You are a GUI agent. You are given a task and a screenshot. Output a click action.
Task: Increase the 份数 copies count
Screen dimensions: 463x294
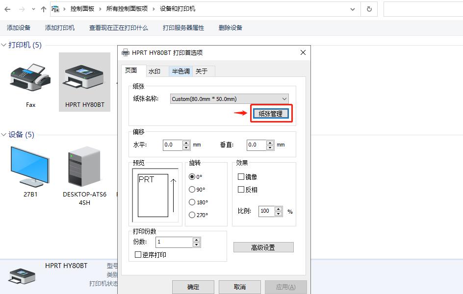tap(196, 240)
